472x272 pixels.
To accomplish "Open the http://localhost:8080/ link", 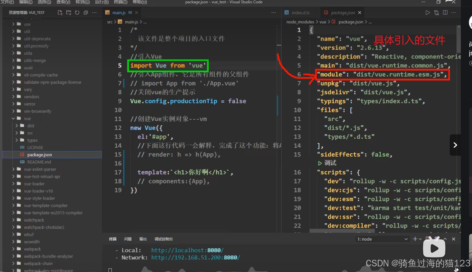I will click(x=187, y=250).
